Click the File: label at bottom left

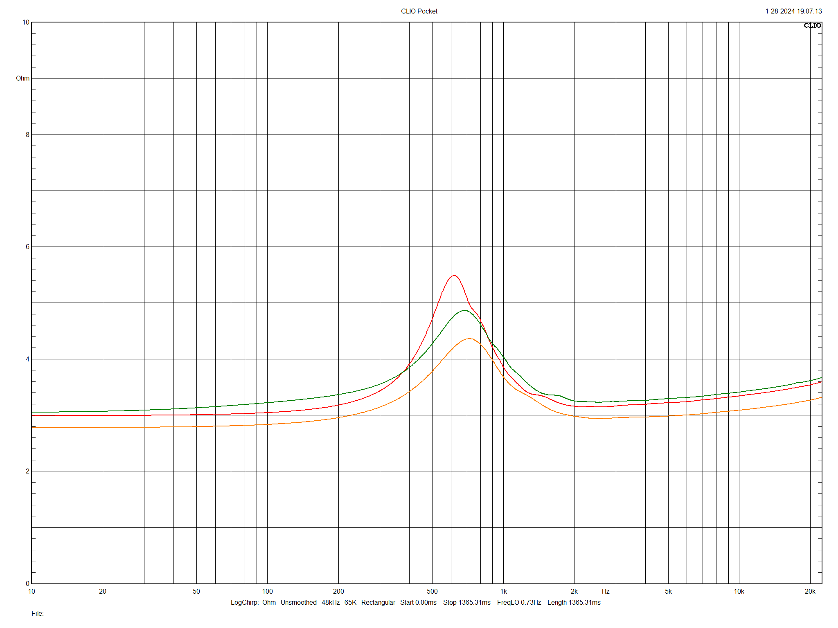[x=37, y=613]
